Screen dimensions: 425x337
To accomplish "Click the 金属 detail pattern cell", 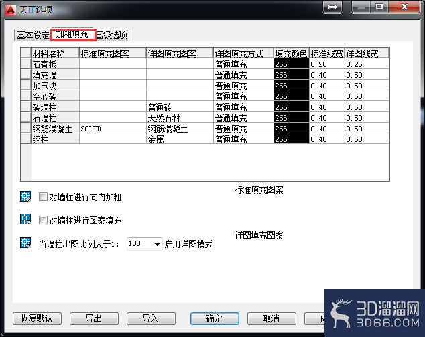I will pyautogui.click(x=180, y=139).
